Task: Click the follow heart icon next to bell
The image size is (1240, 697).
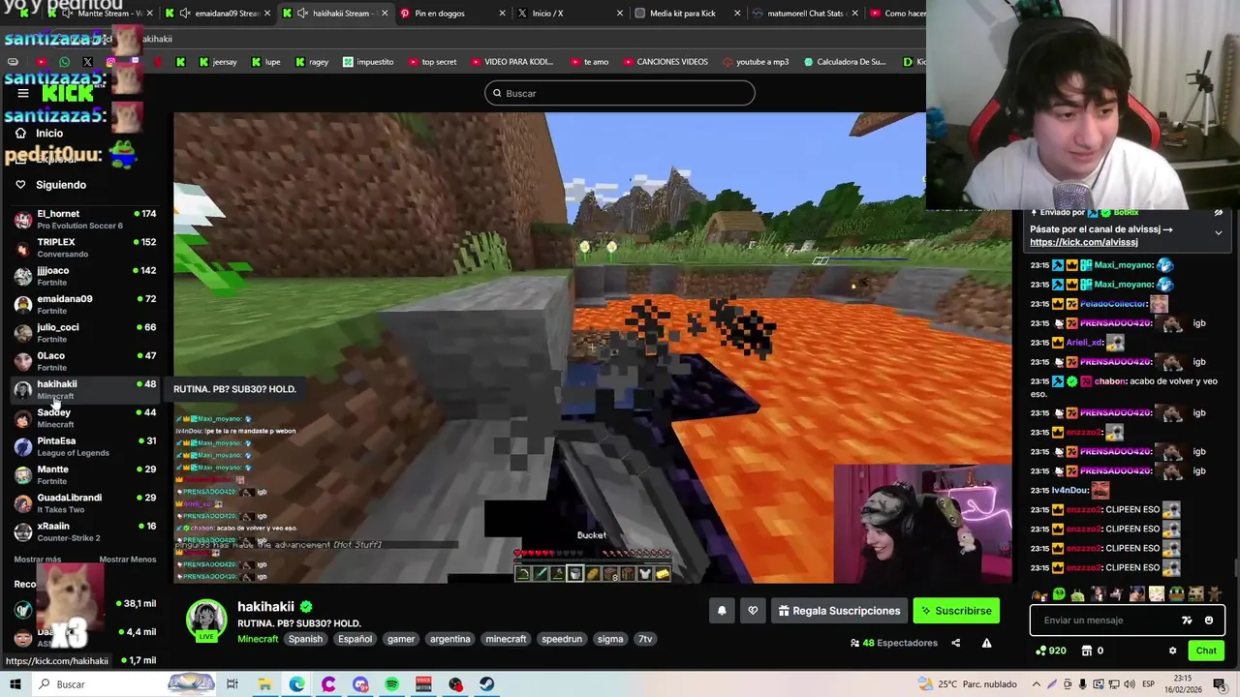Action: point(753,611)
